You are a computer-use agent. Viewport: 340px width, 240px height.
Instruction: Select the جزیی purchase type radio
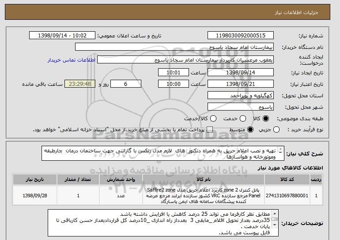coord(276,130)
